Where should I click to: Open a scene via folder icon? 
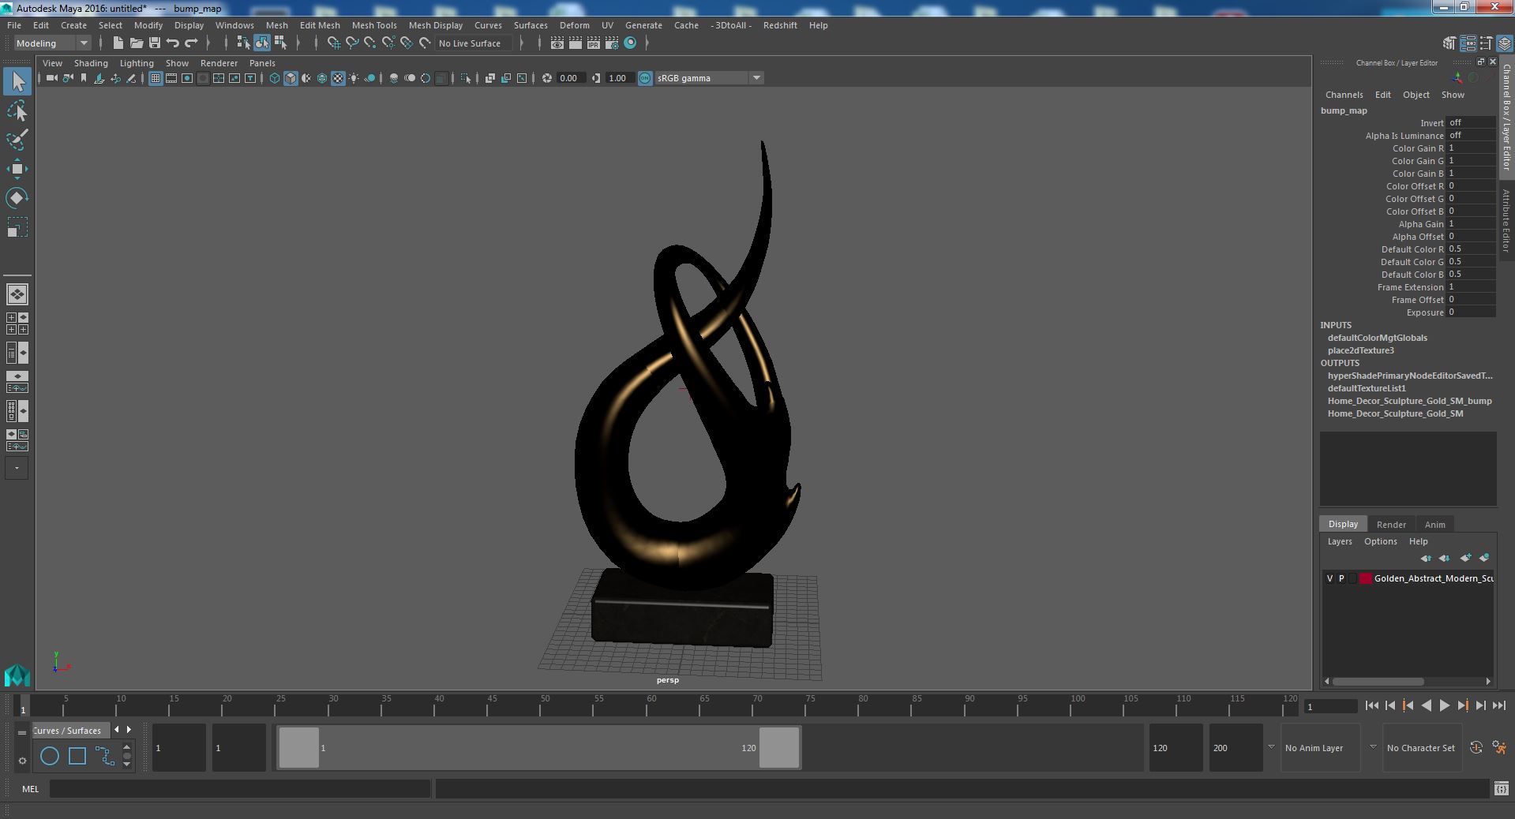tap(136, 43)
